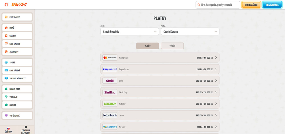Expand the Skrill payment method chevron
Screen dimensions: 285x134
[x=216, y=81]
